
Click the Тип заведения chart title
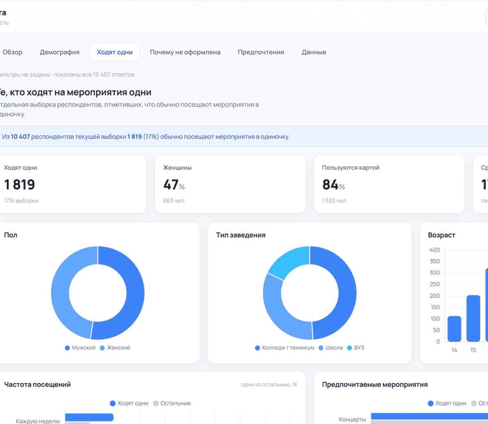click(241, 235)
